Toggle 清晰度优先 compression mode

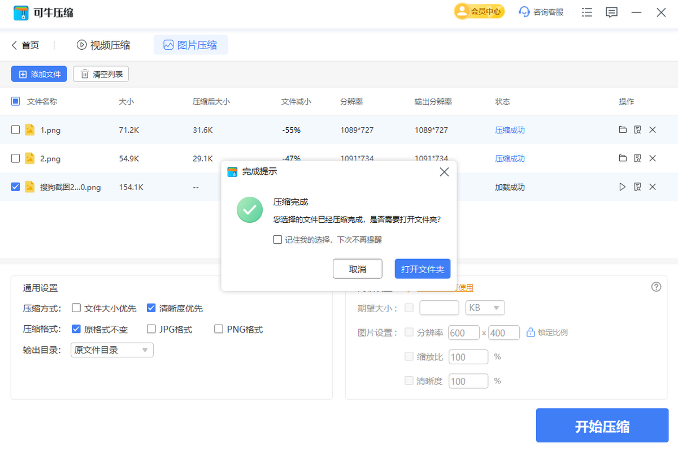click(151, 308)
